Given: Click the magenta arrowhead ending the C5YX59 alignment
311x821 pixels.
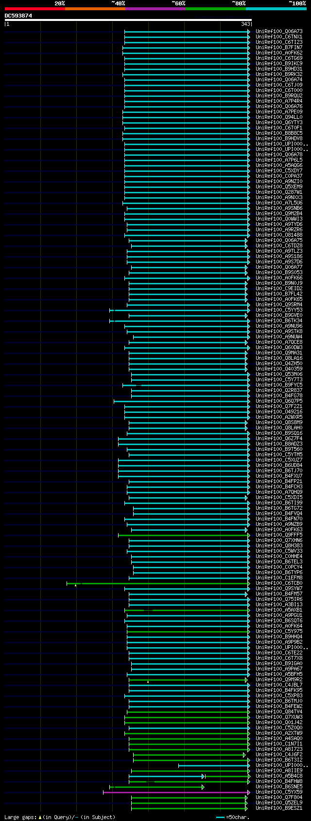Looking at the screenshot, I should tap(249, 792).
